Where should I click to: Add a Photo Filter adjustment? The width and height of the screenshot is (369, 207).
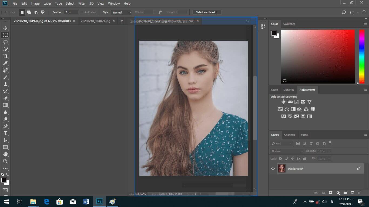pyautogui.click(x=300, y=109)
